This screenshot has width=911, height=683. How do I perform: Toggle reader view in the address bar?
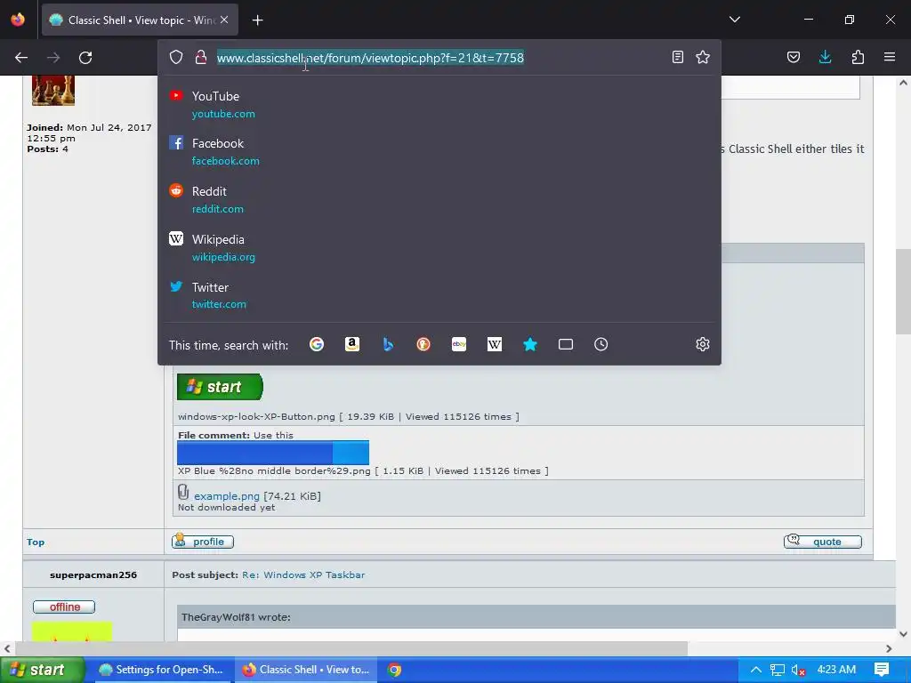pyautogui.click(x=677, y=57)
